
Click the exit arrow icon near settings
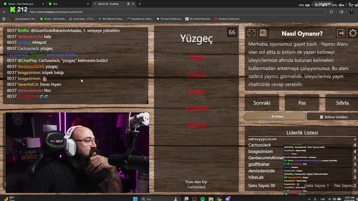point(341,33)
